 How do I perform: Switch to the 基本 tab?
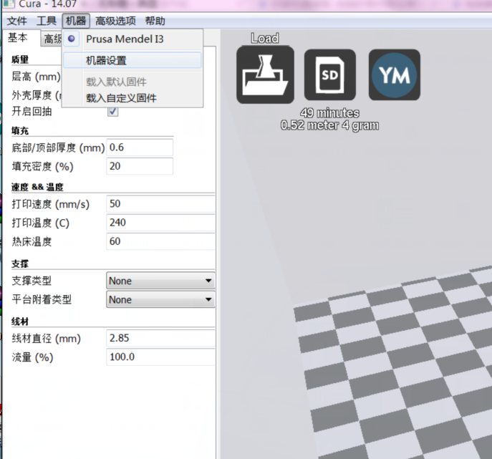pos(18,38)
